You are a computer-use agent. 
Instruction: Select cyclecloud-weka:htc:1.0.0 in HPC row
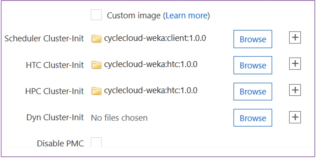tap(150, 91)
